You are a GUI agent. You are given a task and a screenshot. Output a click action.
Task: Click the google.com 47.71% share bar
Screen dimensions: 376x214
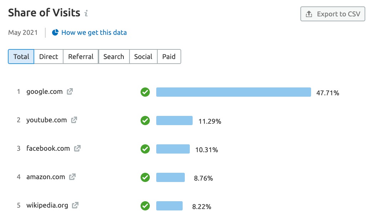tap(233, 92)
